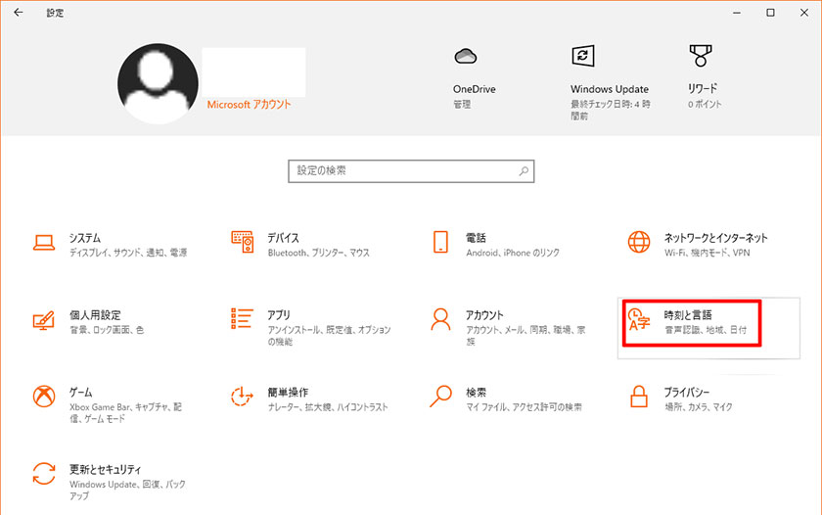Select the アカウント category title
Screen dimensions: 822x515
pos(484,315)
